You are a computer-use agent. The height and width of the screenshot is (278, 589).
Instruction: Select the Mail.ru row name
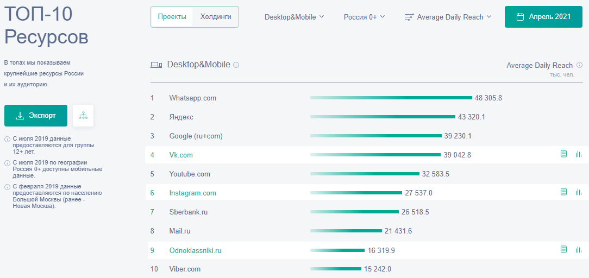pos(180,231)
